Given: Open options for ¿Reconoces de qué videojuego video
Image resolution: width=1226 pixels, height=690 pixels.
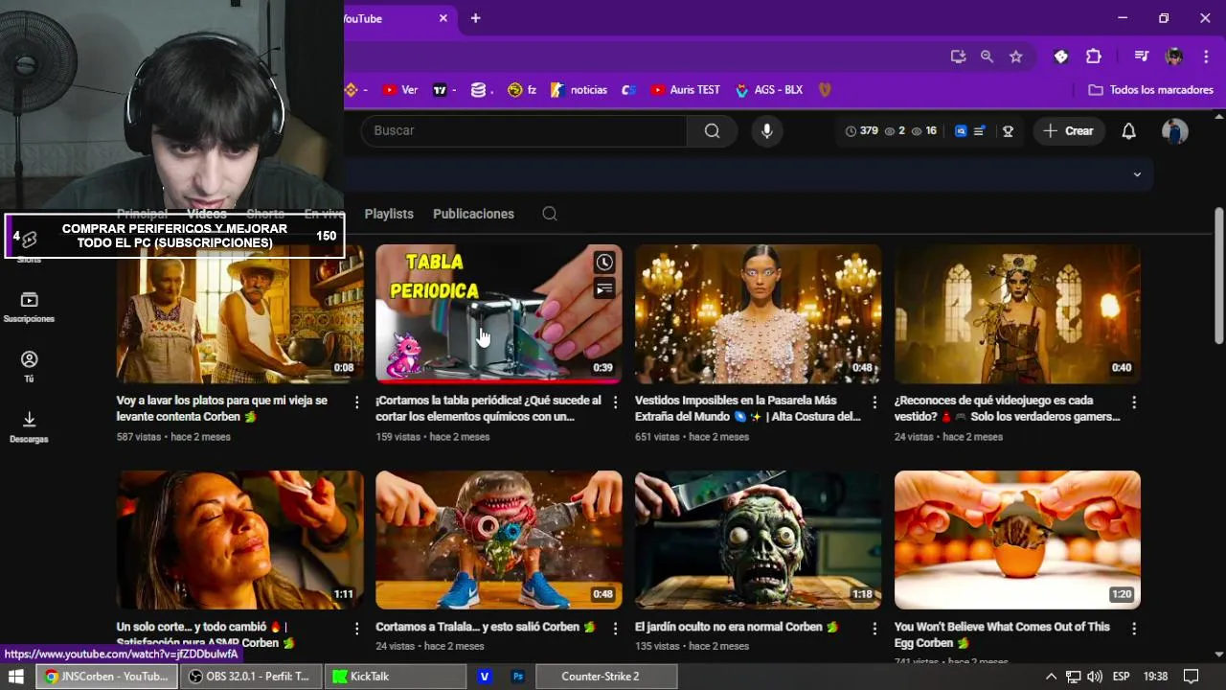Looking at the screenshot, I should tap(1134, 402).
